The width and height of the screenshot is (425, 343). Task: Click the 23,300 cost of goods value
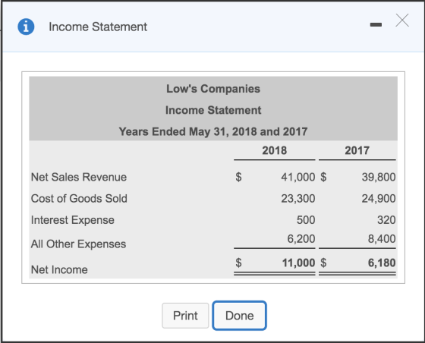[297, 198]
